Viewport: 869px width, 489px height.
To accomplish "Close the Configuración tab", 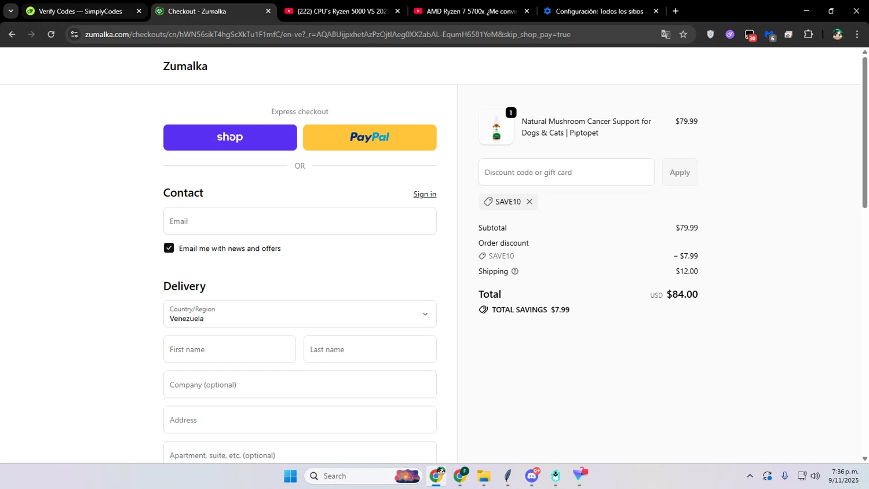I will point(656,11).
